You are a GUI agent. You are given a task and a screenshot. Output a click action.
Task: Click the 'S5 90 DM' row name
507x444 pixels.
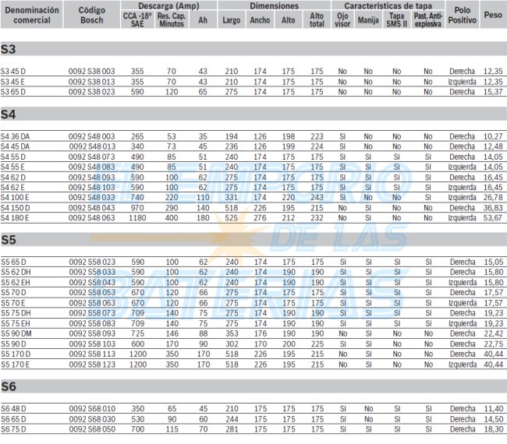[16, 333]
